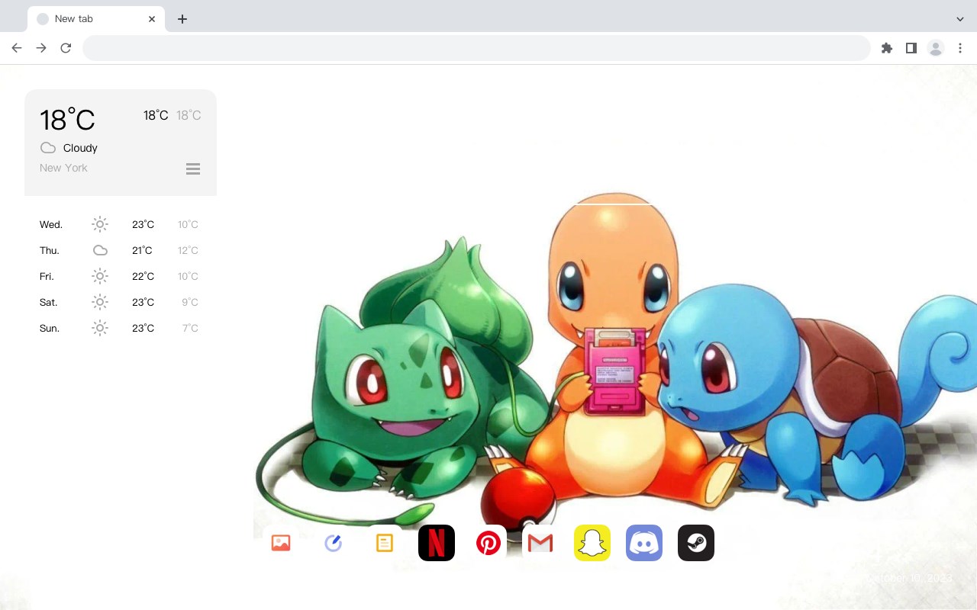Toggle the browser side panel
977x610 pixels.
click(911, 48)
